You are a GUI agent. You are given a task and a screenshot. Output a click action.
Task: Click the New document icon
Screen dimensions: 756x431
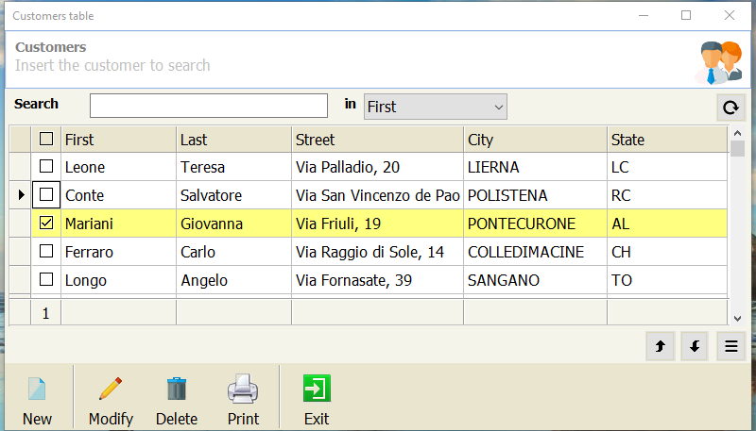(37, 389)
